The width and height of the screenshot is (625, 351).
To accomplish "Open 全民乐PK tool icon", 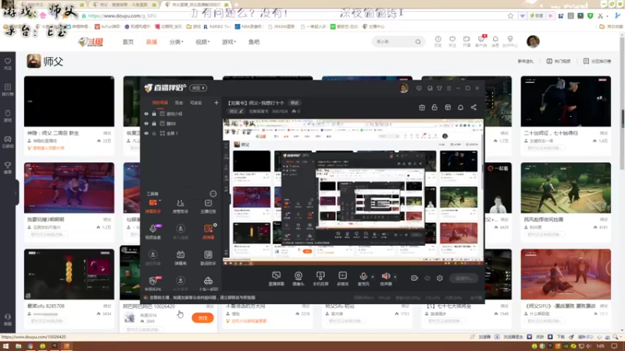I will [x=152, y=283].
